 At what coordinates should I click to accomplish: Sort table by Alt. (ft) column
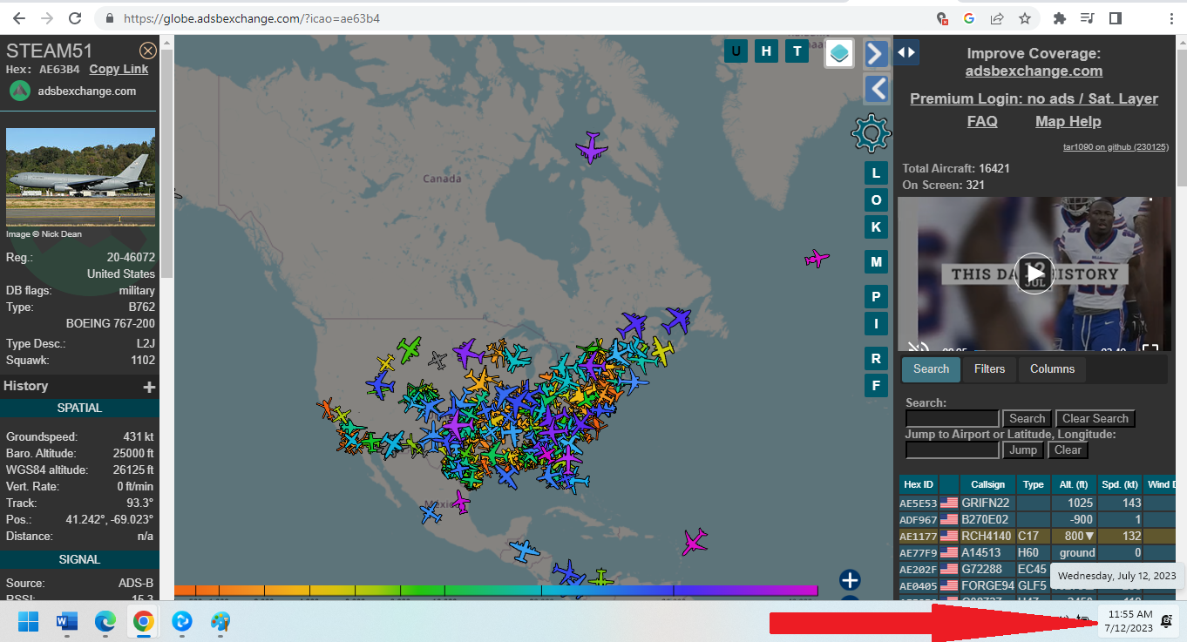click(1074, 484)
